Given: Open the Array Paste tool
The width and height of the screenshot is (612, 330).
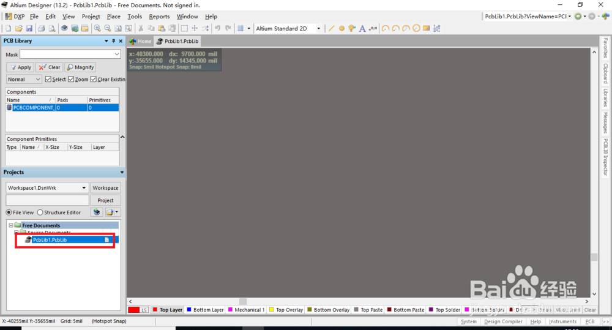Looking at the screenshot, I should [437, 28].
